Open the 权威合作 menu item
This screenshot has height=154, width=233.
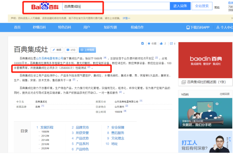pos(137,27)
